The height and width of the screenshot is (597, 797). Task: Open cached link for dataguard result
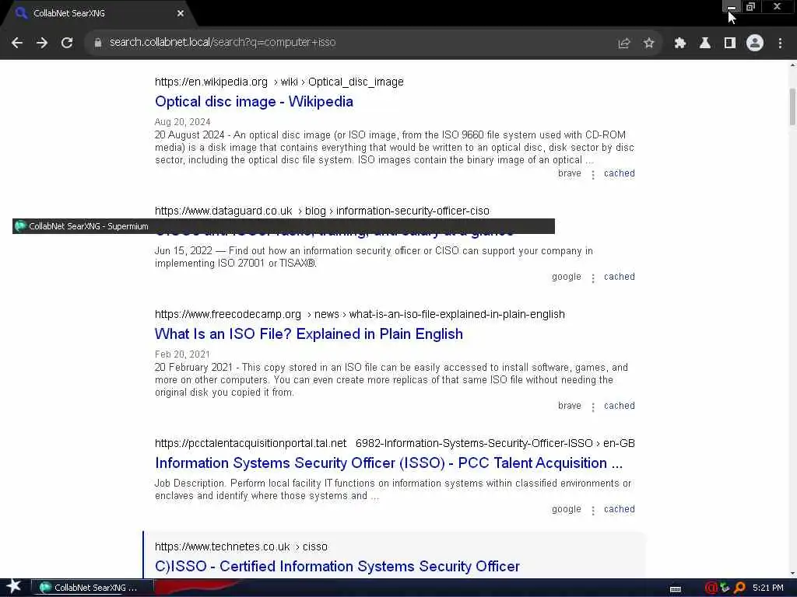[619, 277]
